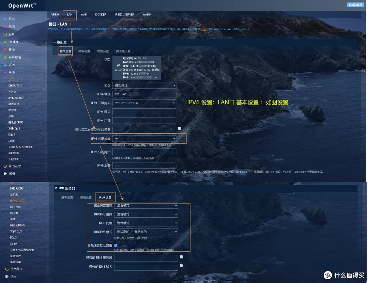Viewport: 368px width, 283px height.
Task: Click the 自动刷新 button at top
Action: [x=355, y=5]
